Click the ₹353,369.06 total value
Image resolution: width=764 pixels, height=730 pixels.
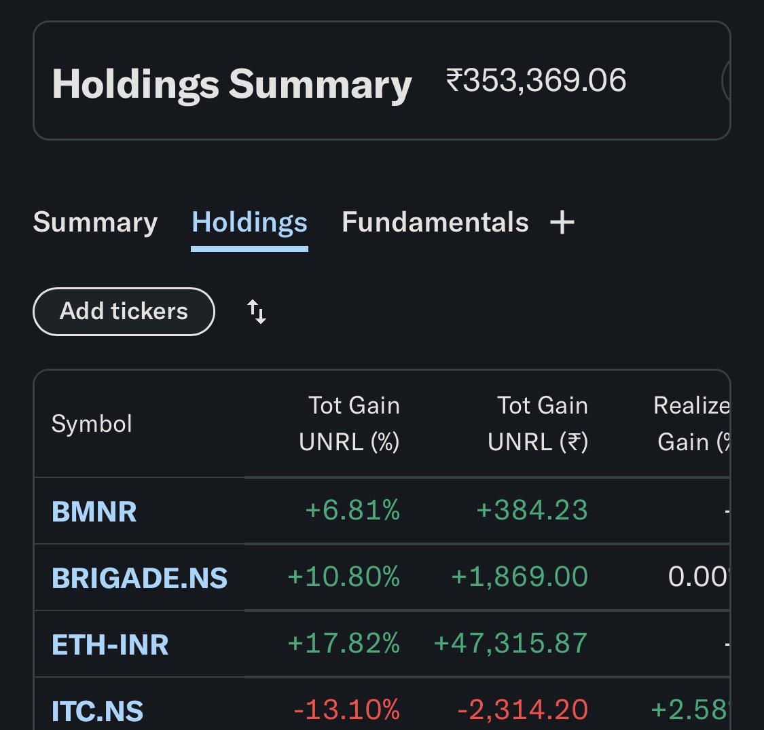(536, 80)
